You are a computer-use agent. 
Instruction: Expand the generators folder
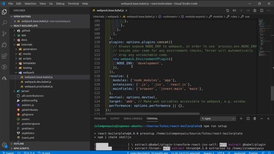point(50,49)
